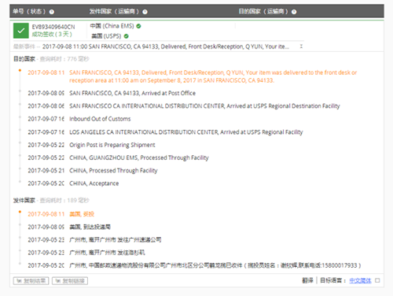
Task: Select the CHINA, Processed Through Facility event
Action: [x=93, y=171]
